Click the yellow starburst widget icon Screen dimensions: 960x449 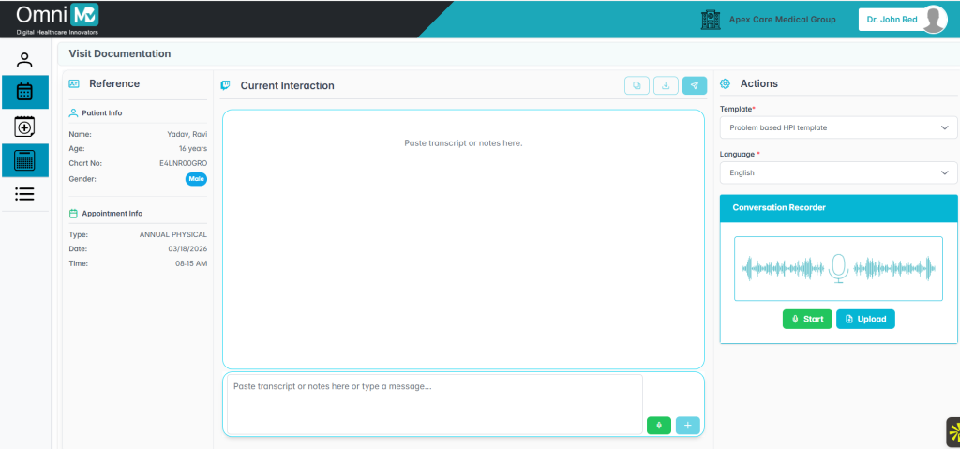952,432
